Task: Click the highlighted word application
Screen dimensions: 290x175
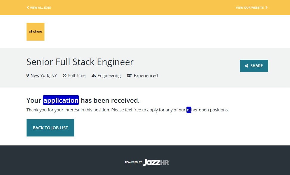Action: coord(61,100)
